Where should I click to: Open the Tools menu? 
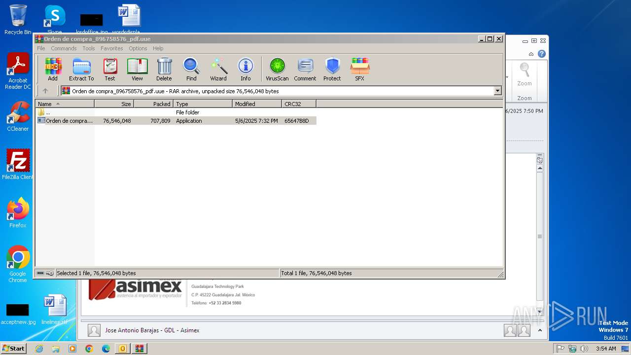click(89, 48)
